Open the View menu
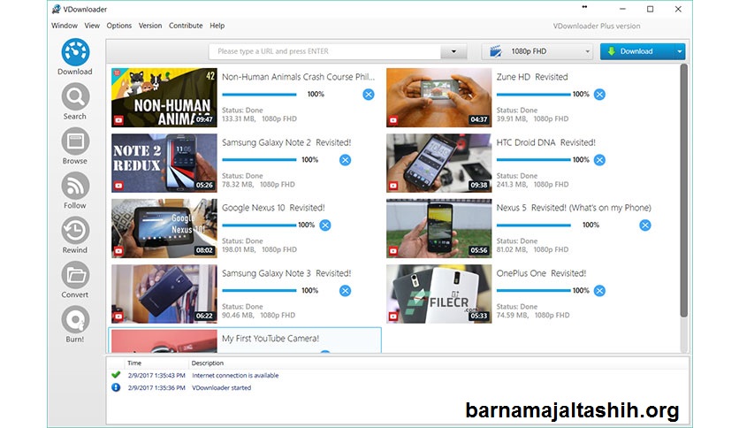 (92, 26)
